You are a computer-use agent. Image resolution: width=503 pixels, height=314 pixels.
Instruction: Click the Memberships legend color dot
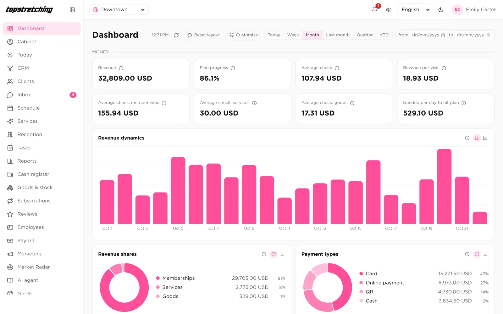158,278
